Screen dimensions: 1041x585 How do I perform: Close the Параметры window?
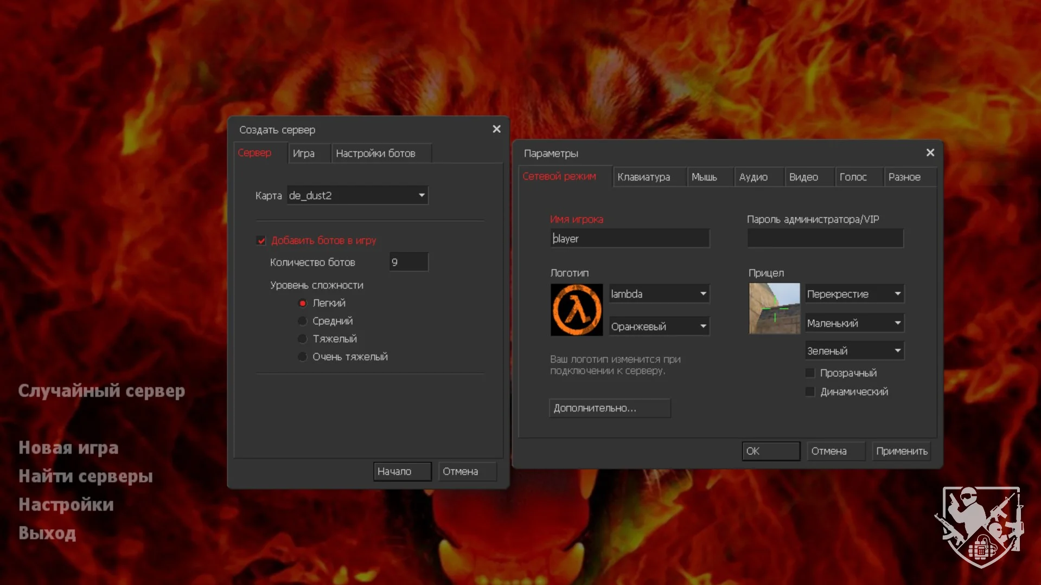[x=930, y=153]
